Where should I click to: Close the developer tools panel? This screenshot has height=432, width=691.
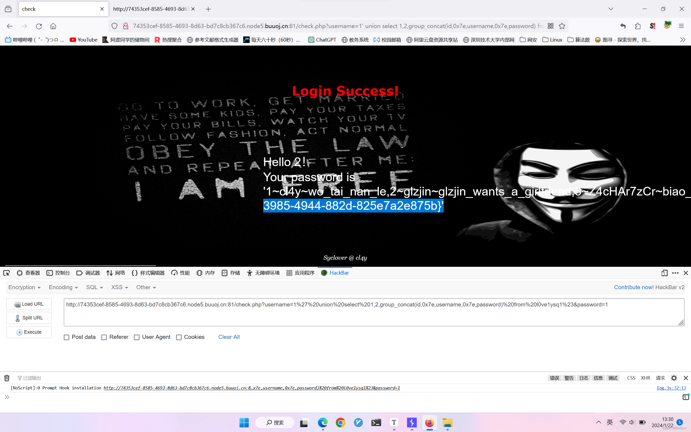(x=686, y=273)
